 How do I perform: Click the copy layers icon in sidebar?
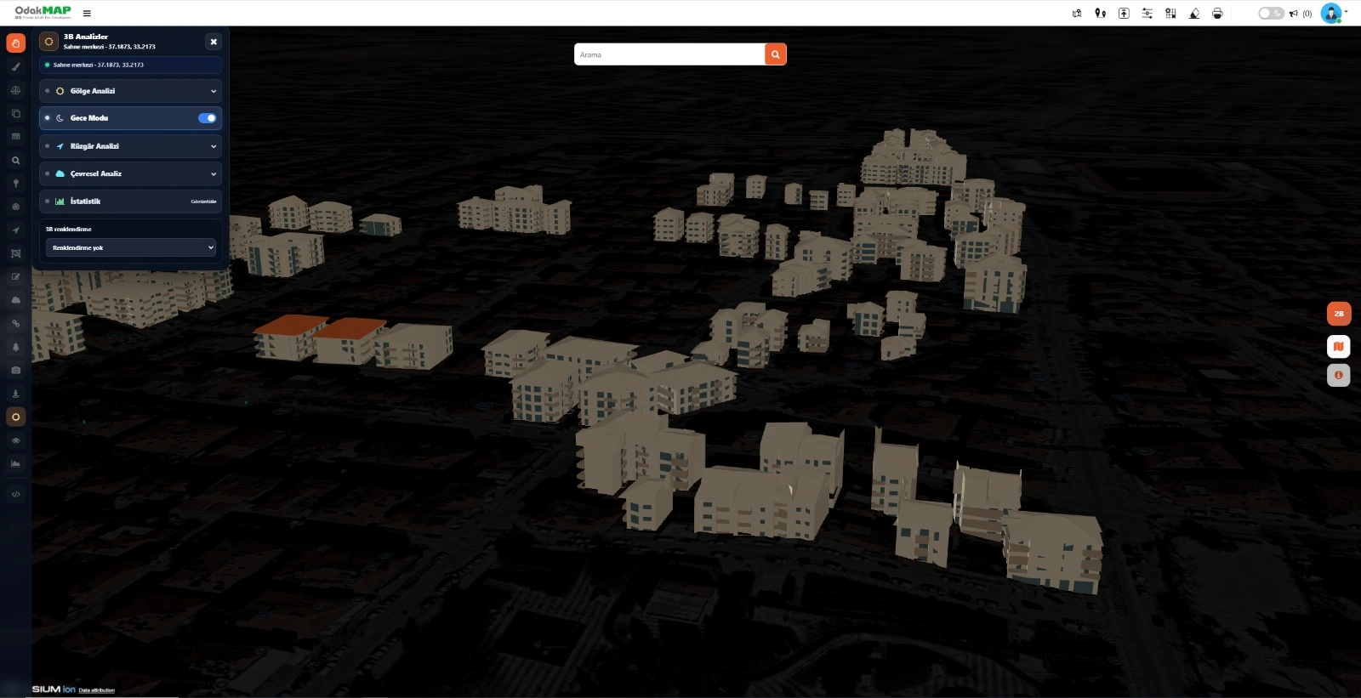point(16,113)
